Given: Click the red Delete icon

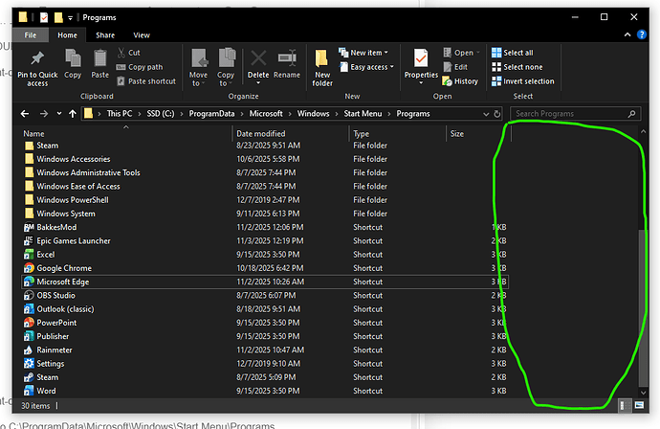Looking at the screenshot, I should tap(258, 59).
